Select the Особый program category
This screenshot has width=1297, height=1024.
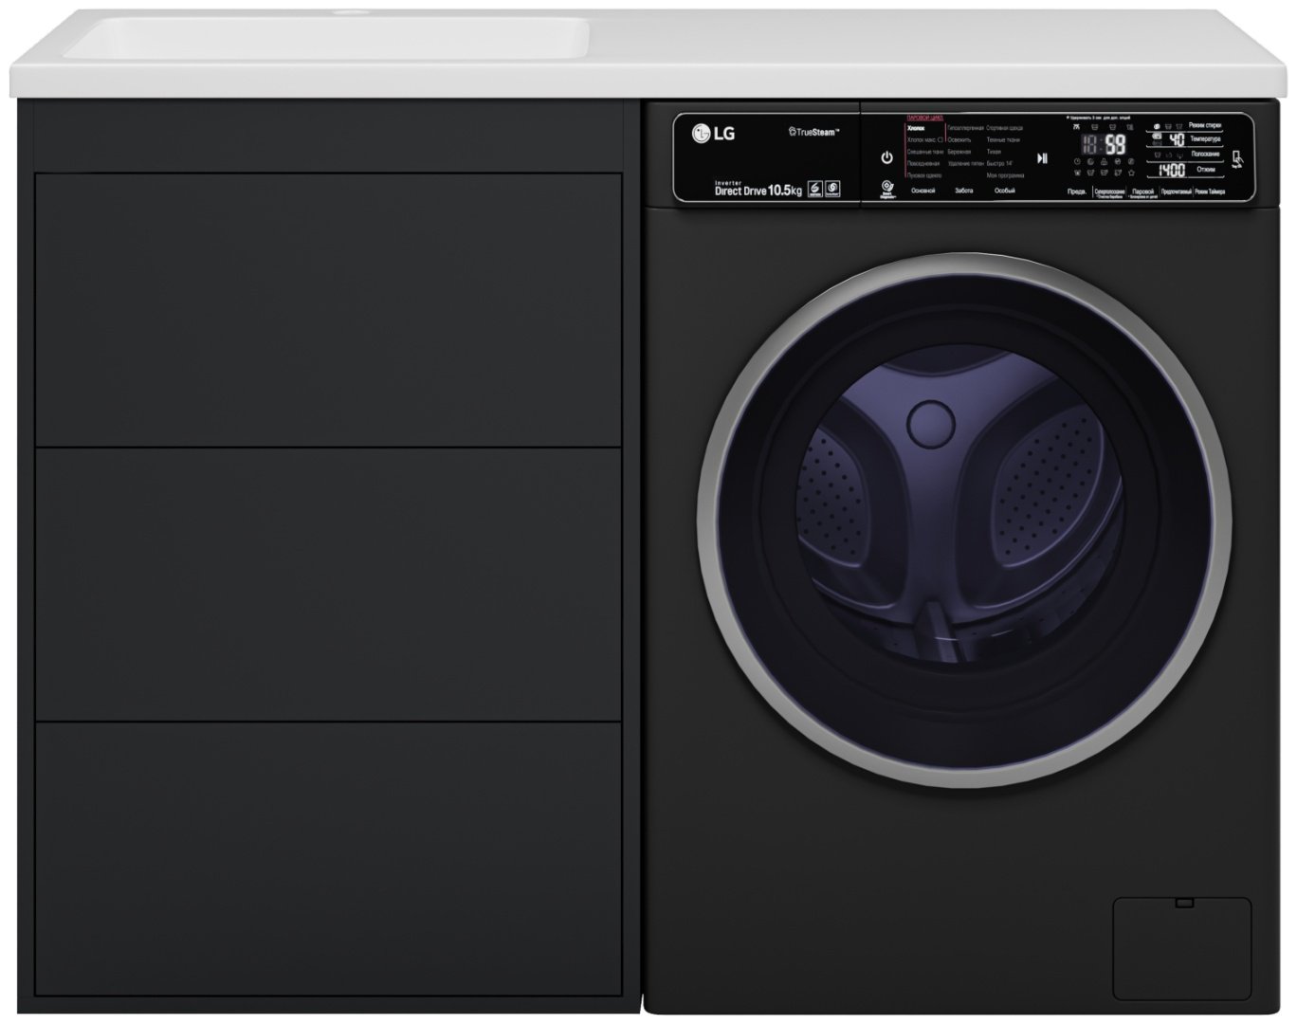pos(1004,191)
